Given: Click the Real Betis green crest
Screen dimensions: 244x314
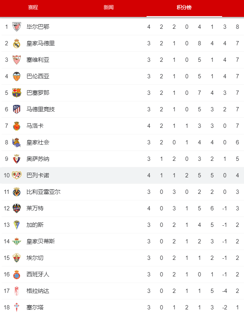Looking at the screenshot, I should coord(16,241).
